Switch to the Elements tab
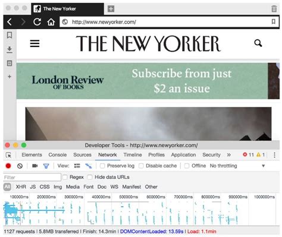282x237 pixels. (x=32, y=154)
